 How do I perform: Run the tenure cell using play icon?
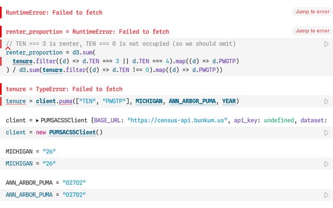[326, 101]
